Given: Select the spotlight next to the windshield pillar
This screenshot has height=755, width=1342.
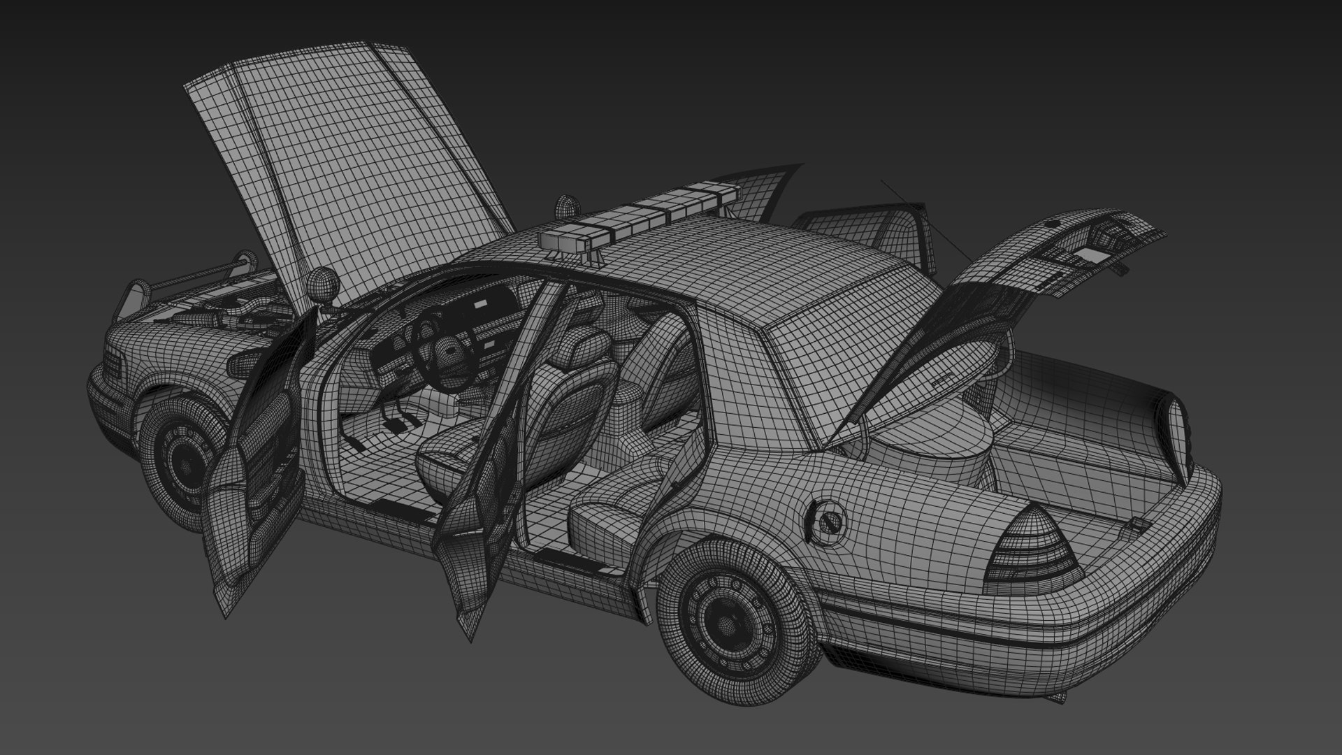Looking at the screenshot, I should 322,284.
